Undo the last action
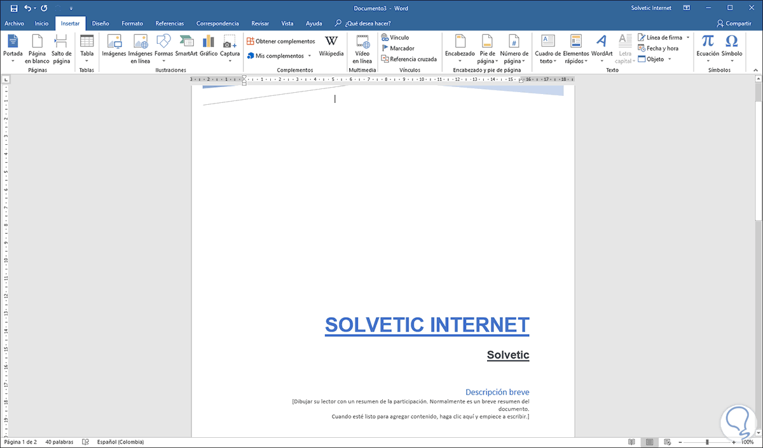Viewport: 763px width, 448px height. 28,8
